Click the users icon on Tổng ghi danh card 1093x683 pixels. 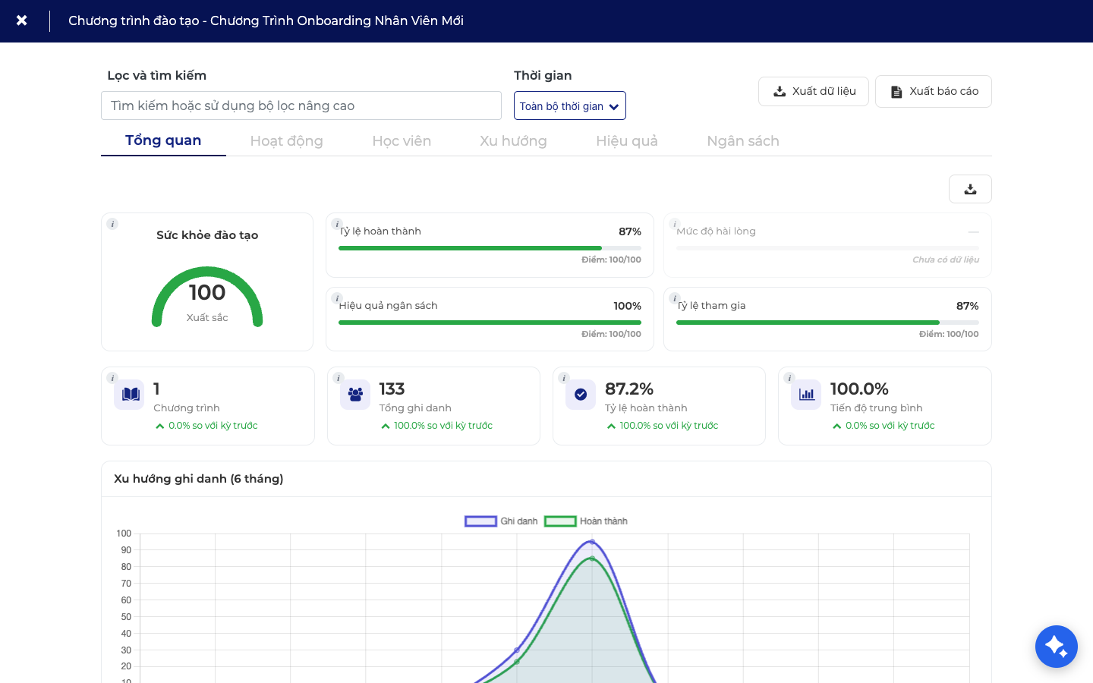[355, 395]
